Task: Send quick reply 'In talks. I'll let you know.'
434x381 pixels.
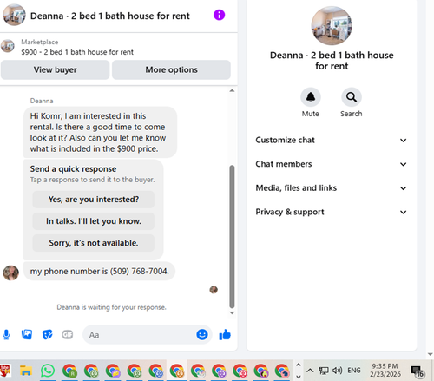Action: (94, 221)
